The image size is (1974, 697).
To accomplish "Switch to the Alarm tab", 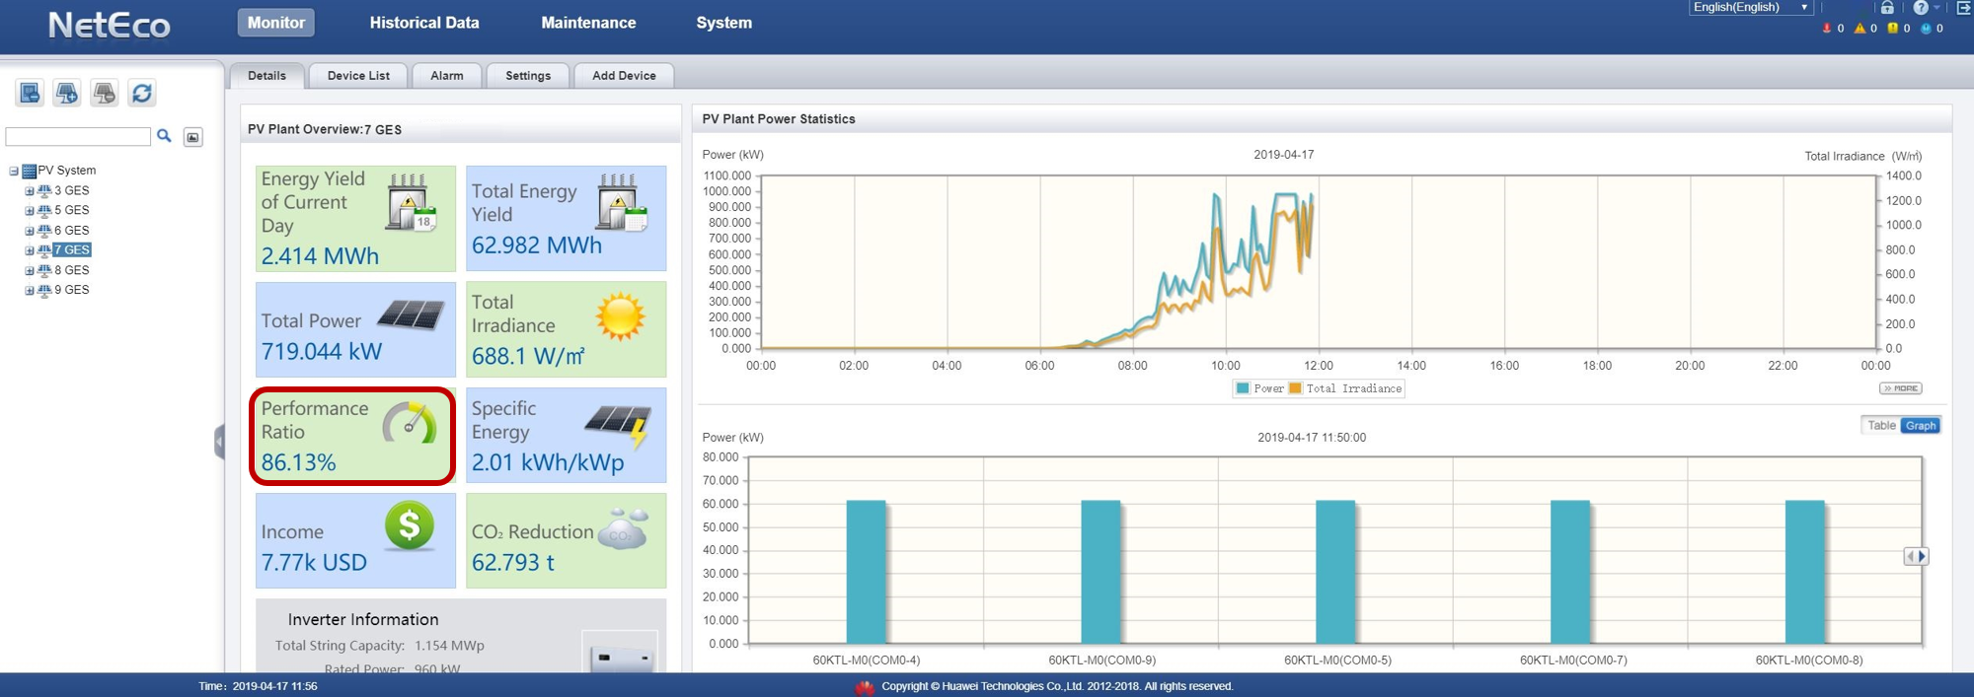I will [x=447, y=76].
